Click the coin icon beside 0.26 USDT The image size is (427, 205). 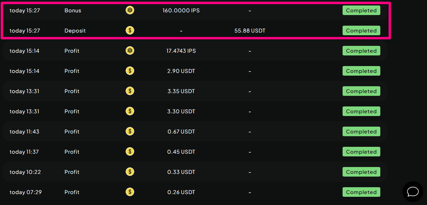(x=130, y=192)
